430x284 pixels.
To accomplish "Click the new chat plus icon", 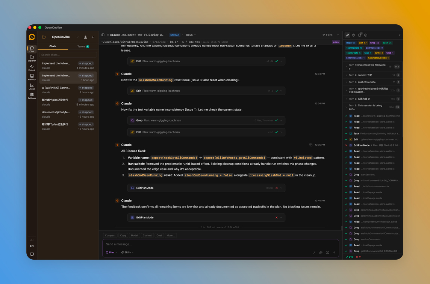I will tap(93, 37).
